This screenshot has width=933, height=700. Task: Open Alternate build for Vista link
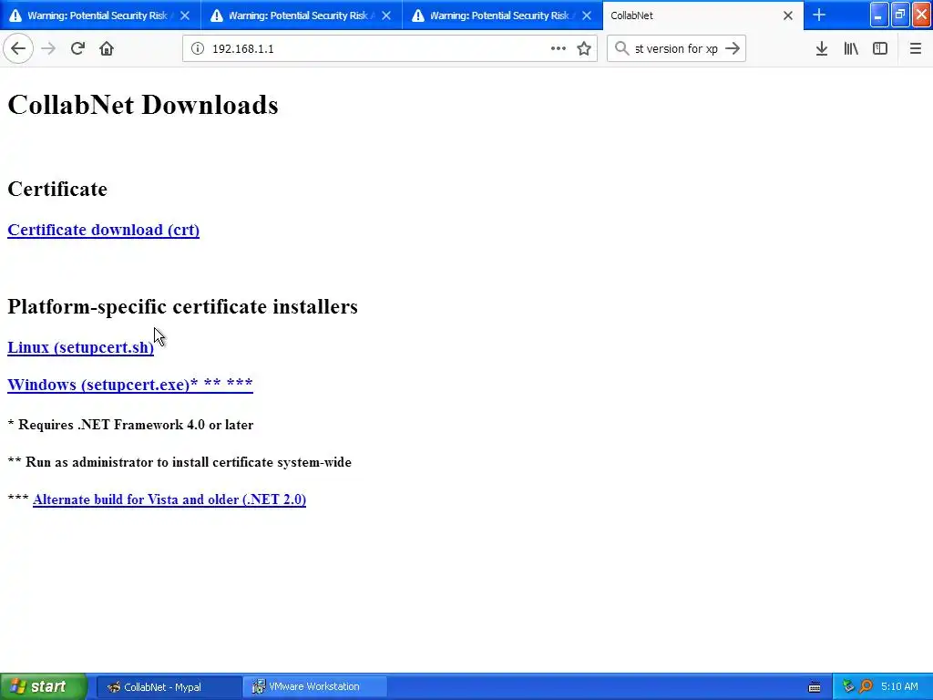(169, 499)
